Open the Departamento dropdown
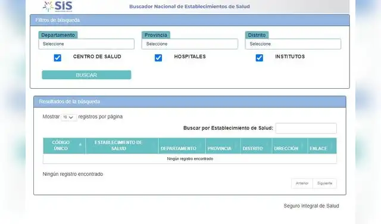 [86, 44]
